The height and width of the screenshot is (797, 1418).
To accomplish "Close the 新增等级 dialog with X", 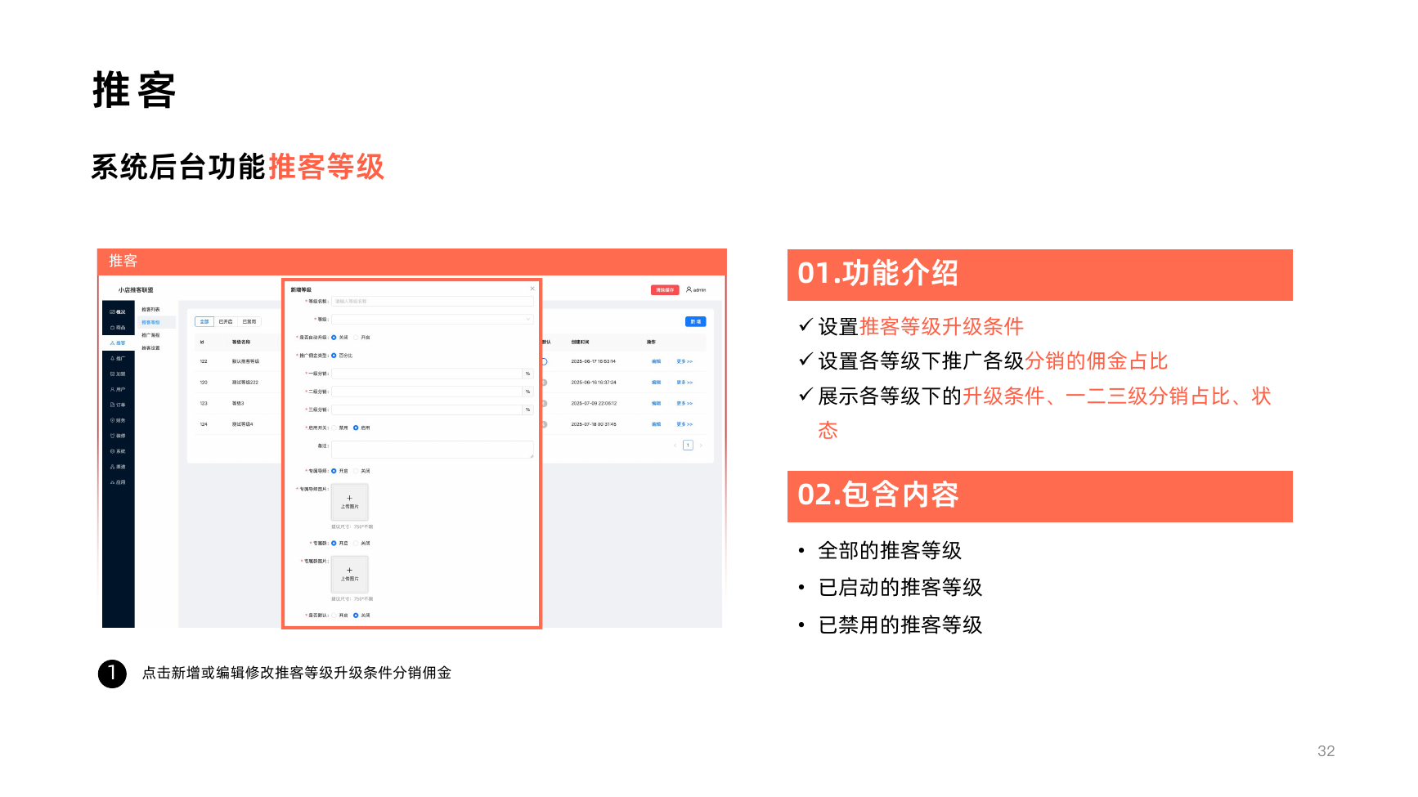I will pos(532,289).
